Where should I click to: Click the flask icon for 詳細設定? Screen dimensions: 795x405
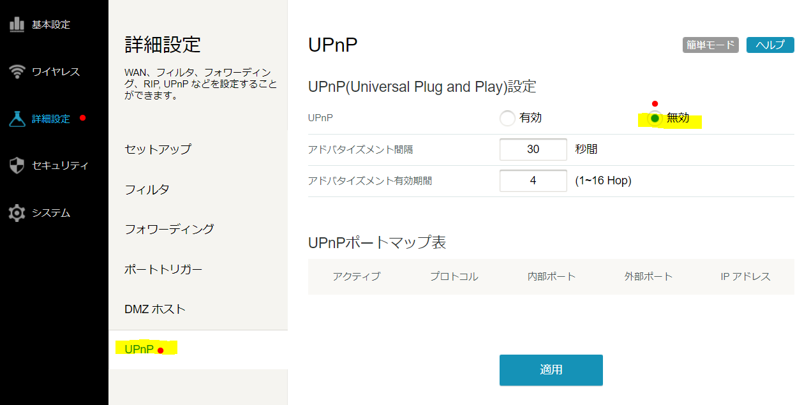click(x=17, y=119)
